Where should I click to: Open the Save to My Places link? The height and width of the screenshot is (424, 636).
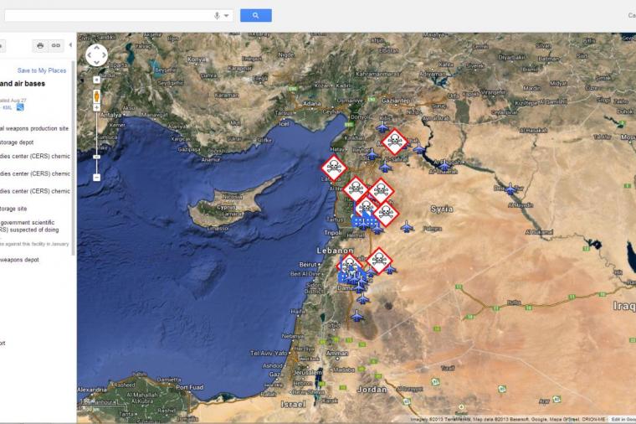pos(41,70)
